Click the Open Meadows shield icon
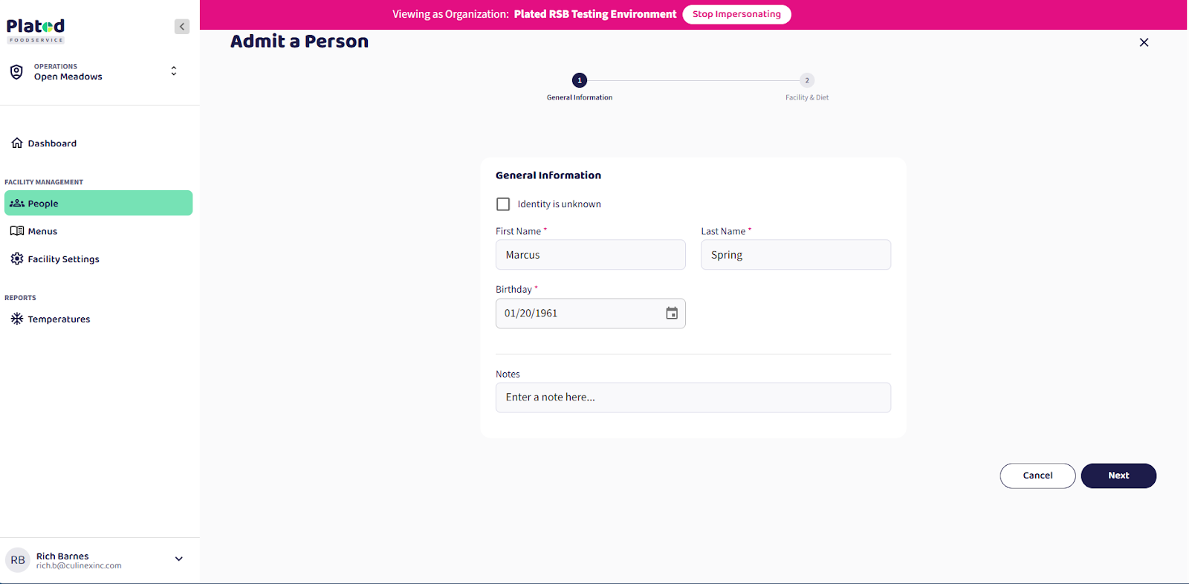This screenshot has height=584, width=1189. point(16,72)
